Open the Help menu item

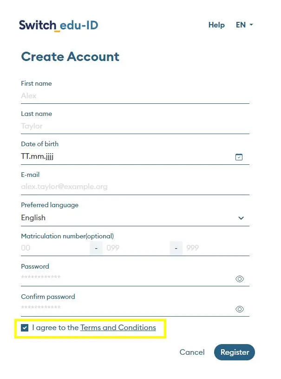(216, 25)
